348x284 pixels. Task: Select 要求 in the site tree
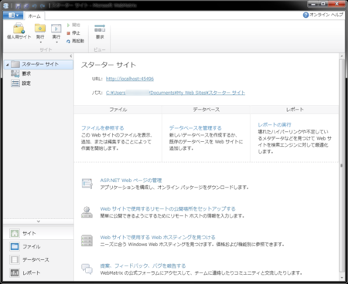pyautogui.click(x=21, y=74)
